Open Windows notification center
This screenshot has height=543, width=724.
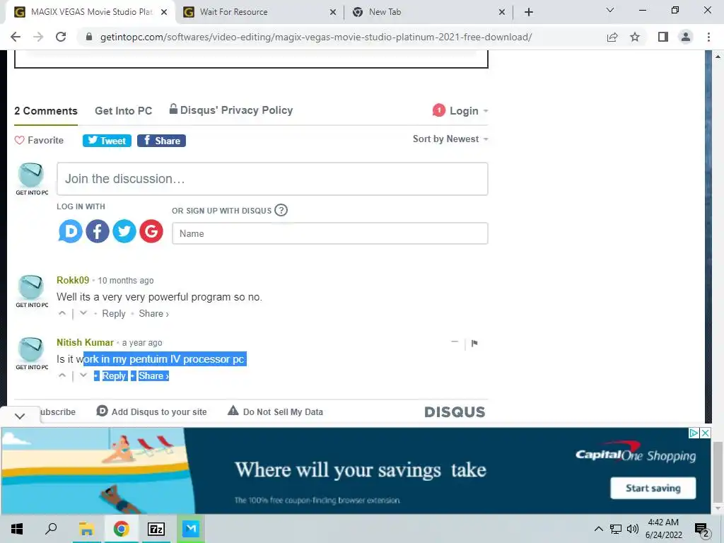(x=702, y=529)
